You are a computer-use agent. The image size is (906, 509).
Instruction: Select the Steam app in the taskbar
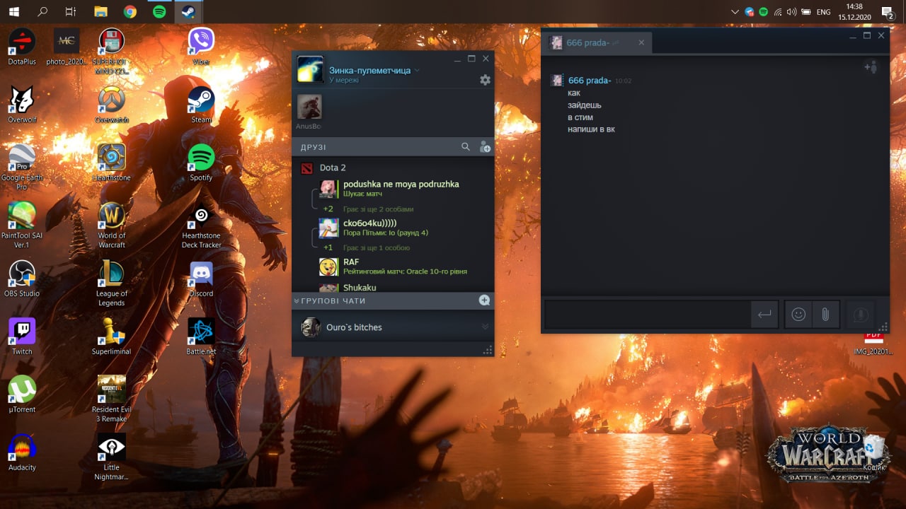[x=188, y=11]
